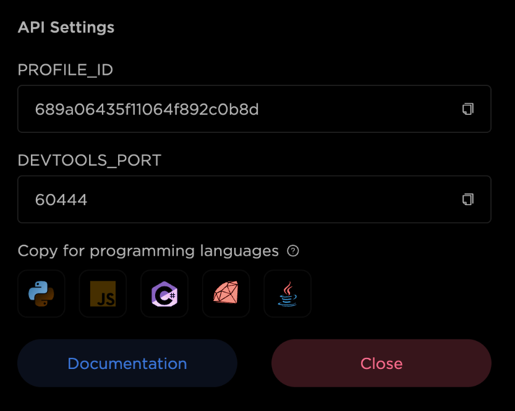515x411 pixels.
Task: Open the Documentation link
Action: point(127,363)
